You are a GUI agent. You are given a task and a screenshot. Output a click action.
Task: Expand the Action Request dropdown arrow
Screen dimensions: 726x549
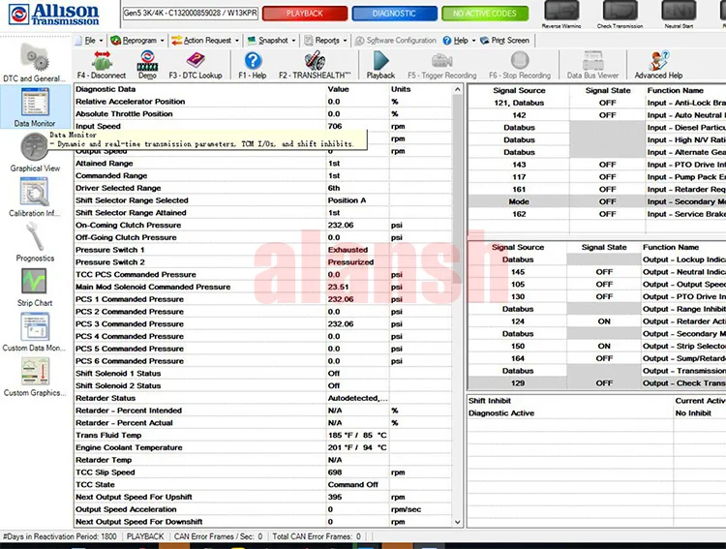click(x=237, y=41)
